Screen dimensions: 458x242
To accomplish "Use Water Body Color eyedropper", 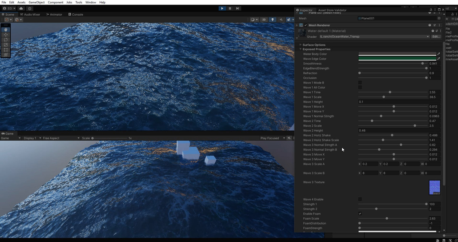I will (439, 54).
